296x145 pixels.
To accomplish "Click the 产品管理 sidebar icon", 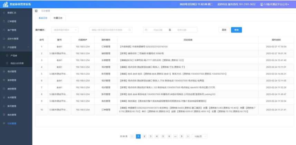I will pyautogui.click(x=4, y=47).
